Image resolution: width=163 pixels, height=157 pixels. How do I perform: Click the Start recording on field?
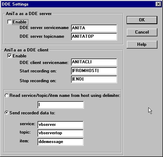[94, 71]
